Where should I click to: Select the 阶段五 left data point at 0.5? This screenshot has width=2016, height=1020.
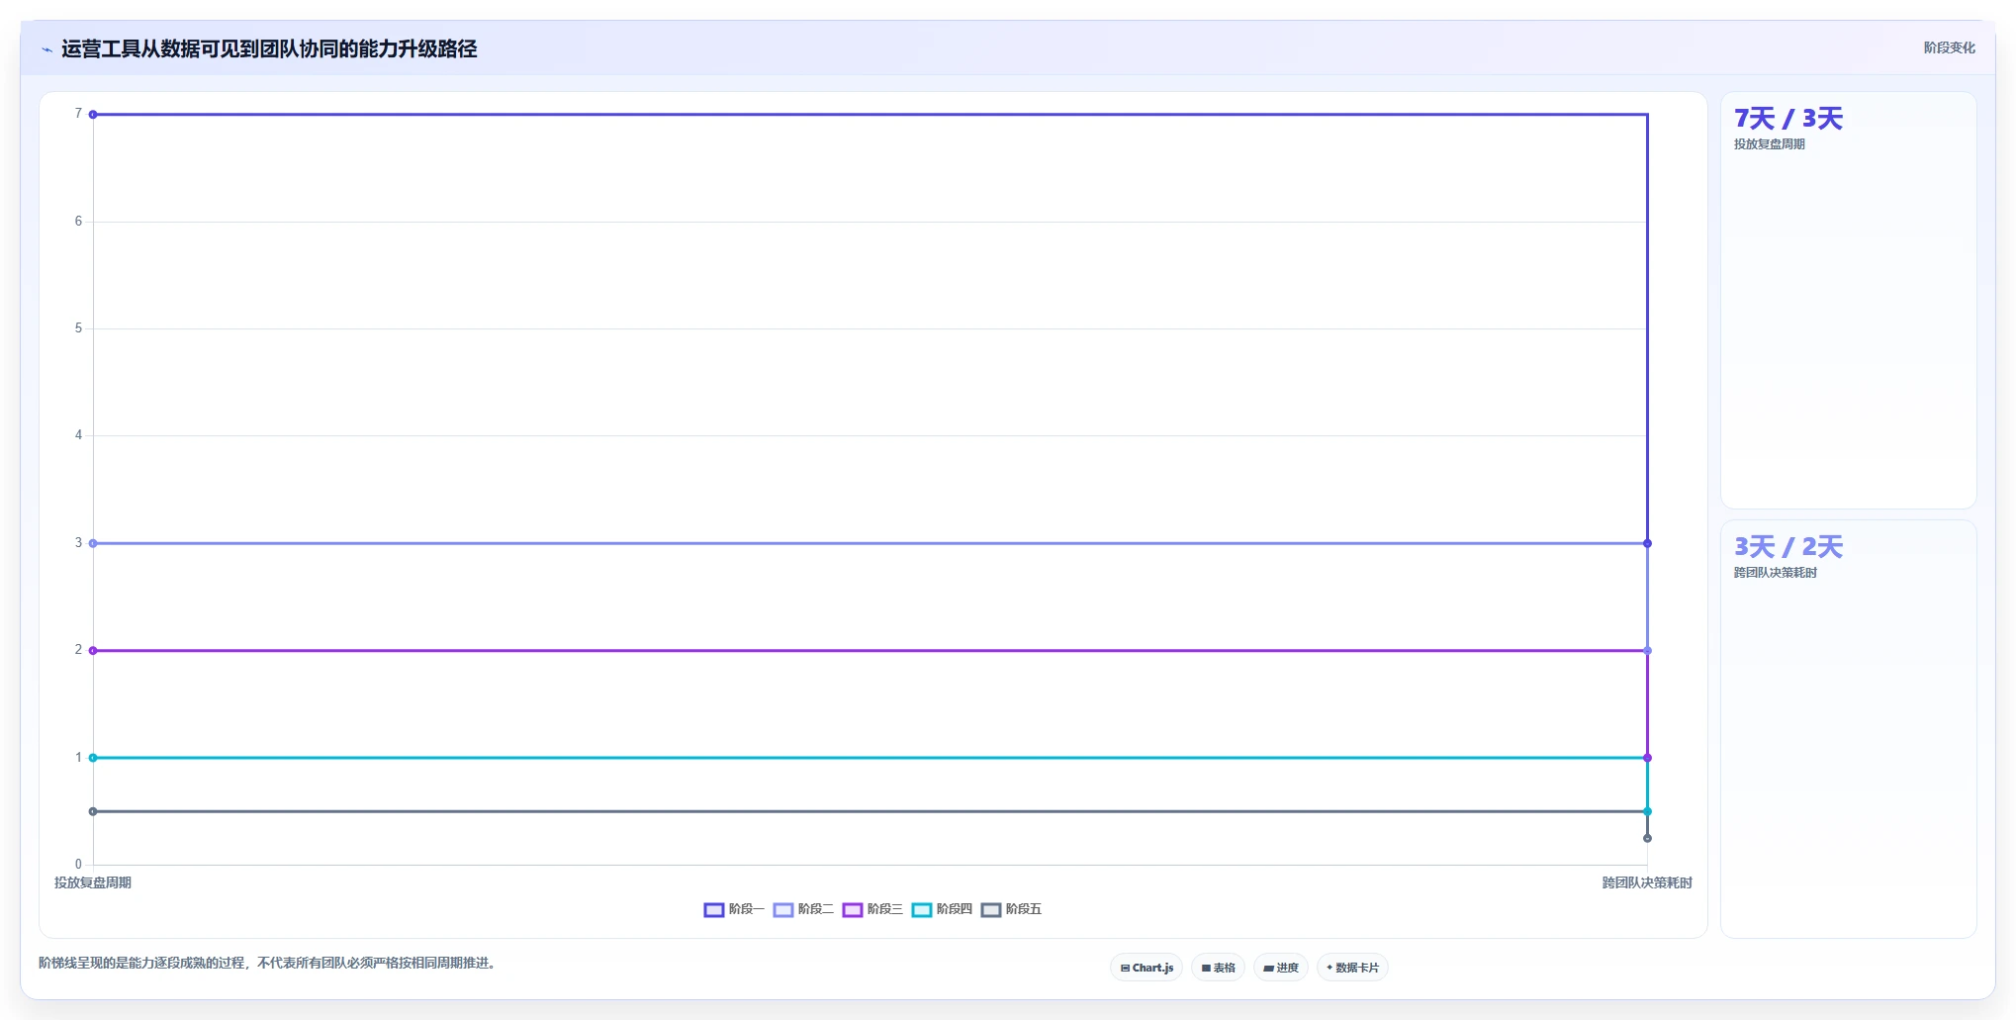[93, 811]
